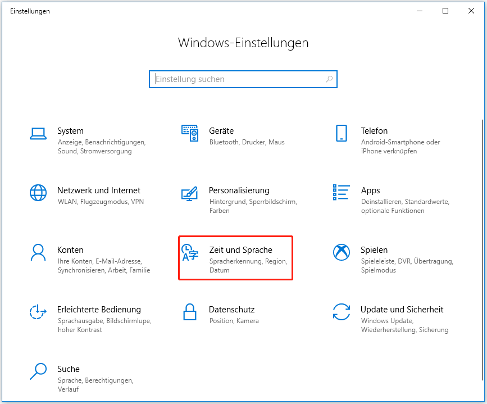The height and width of the screenshot is (404, 487).
Task: Click the Personalisierung paintbrush icon
Action: tap(190, 193)
